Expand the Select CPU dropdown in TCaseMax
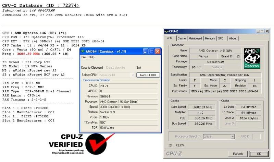The image size is (274, 162). click(x=133, y=75)
